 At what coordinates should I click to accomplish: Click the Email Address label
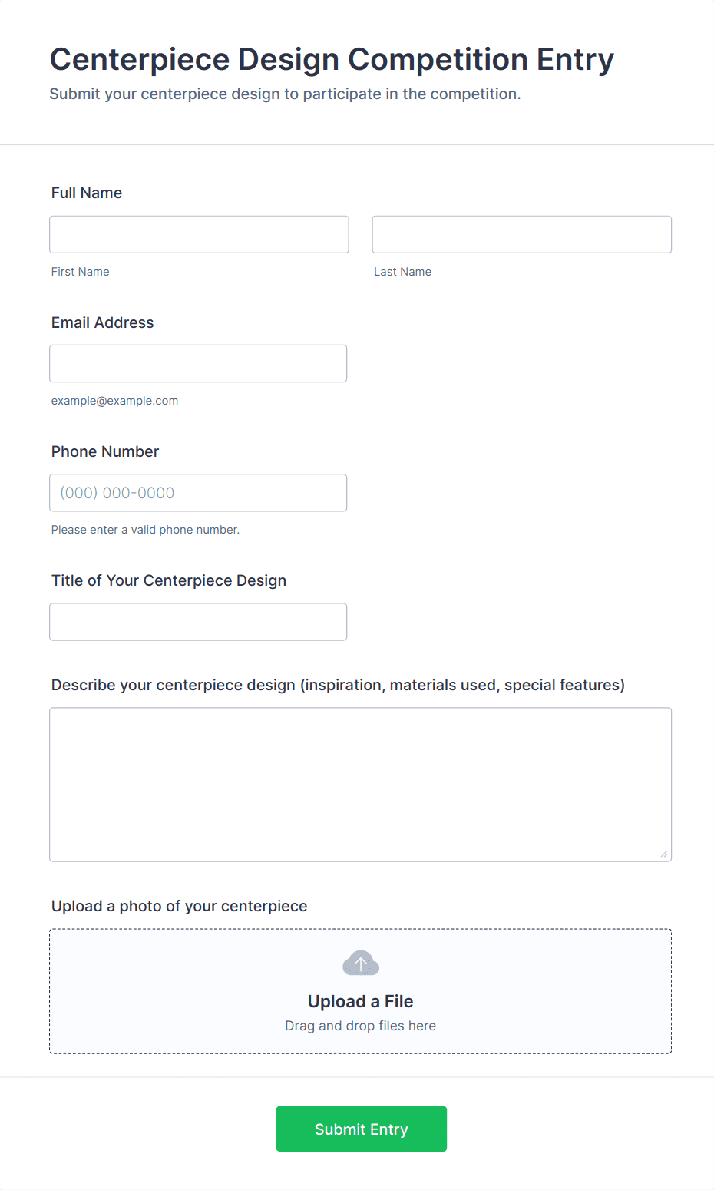point(103,322)
